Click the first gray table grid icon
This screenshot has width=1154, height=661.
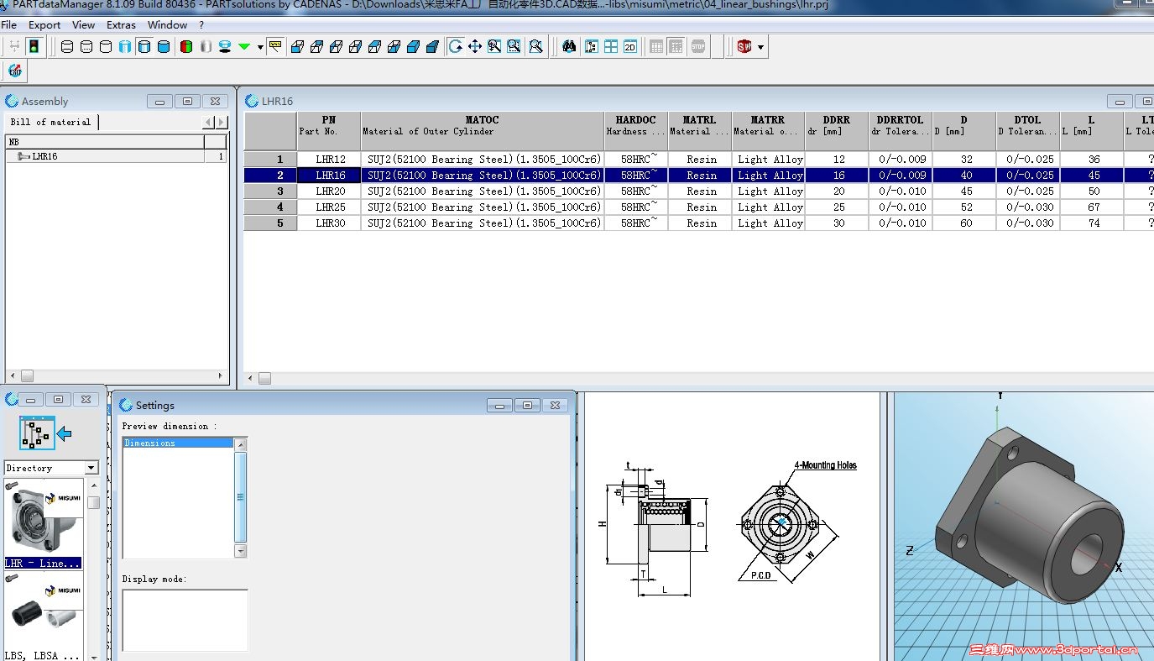[x=656, y=47]
